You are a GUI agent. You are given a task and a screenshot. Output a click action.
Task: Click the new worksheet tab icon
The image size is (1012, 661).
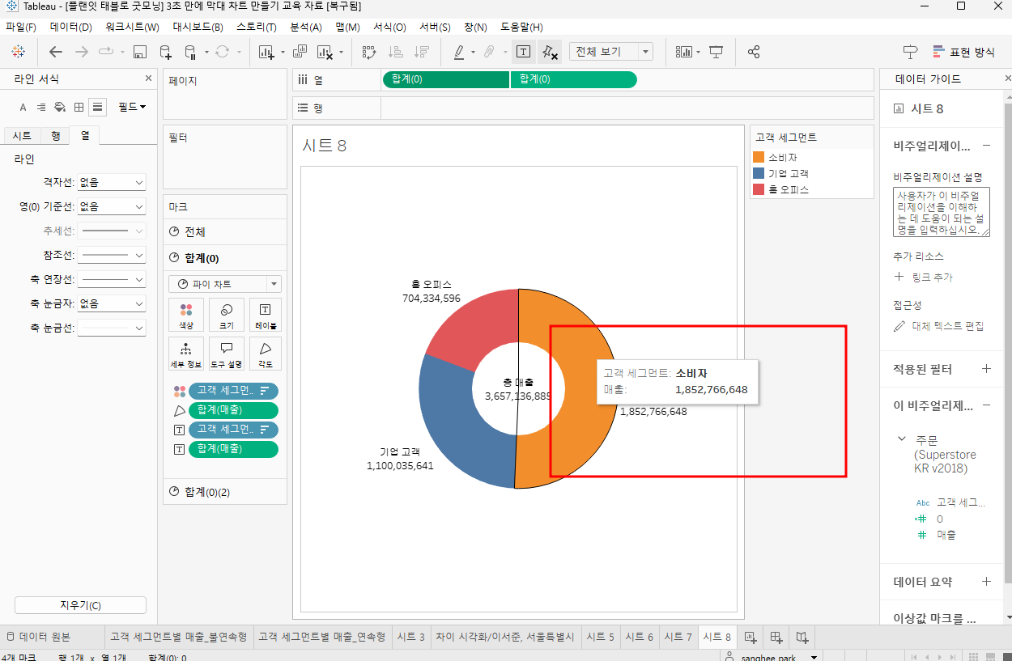750,637
